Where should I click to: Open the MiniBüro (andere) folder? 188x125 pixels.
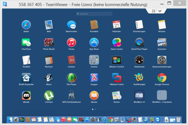162,95
